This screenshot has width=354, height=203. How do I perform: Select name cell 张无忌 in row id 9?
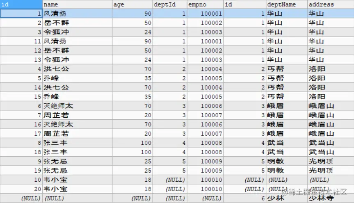(77, 162)
